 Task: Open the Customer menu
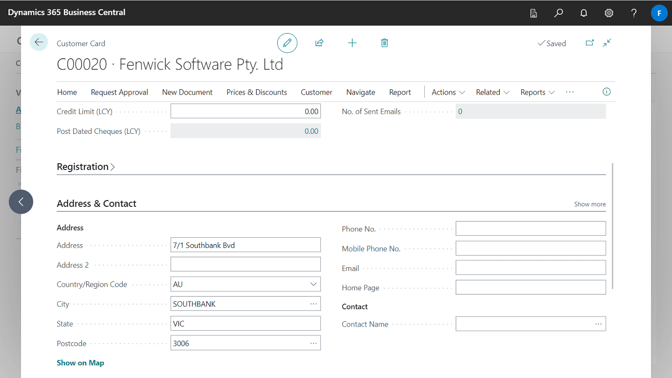pyautogui.click(x=317, y=92)
